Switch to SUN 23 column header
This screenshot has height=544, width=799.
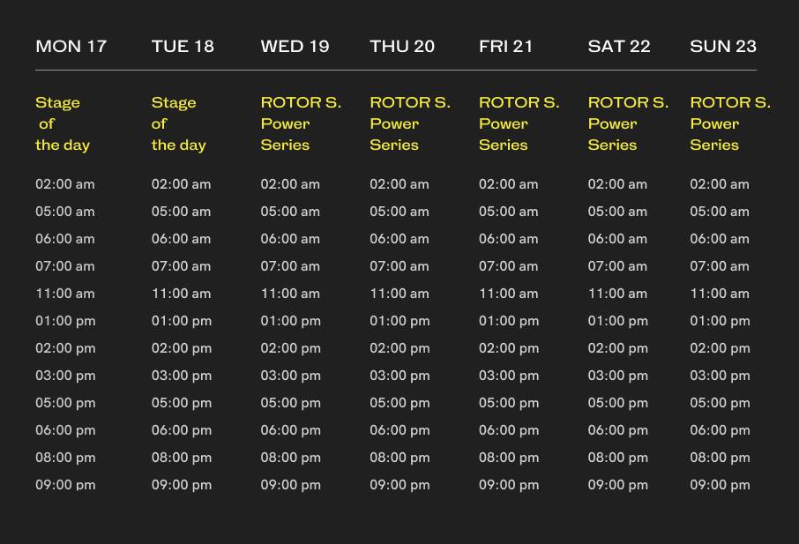click(x=723, y=47)
